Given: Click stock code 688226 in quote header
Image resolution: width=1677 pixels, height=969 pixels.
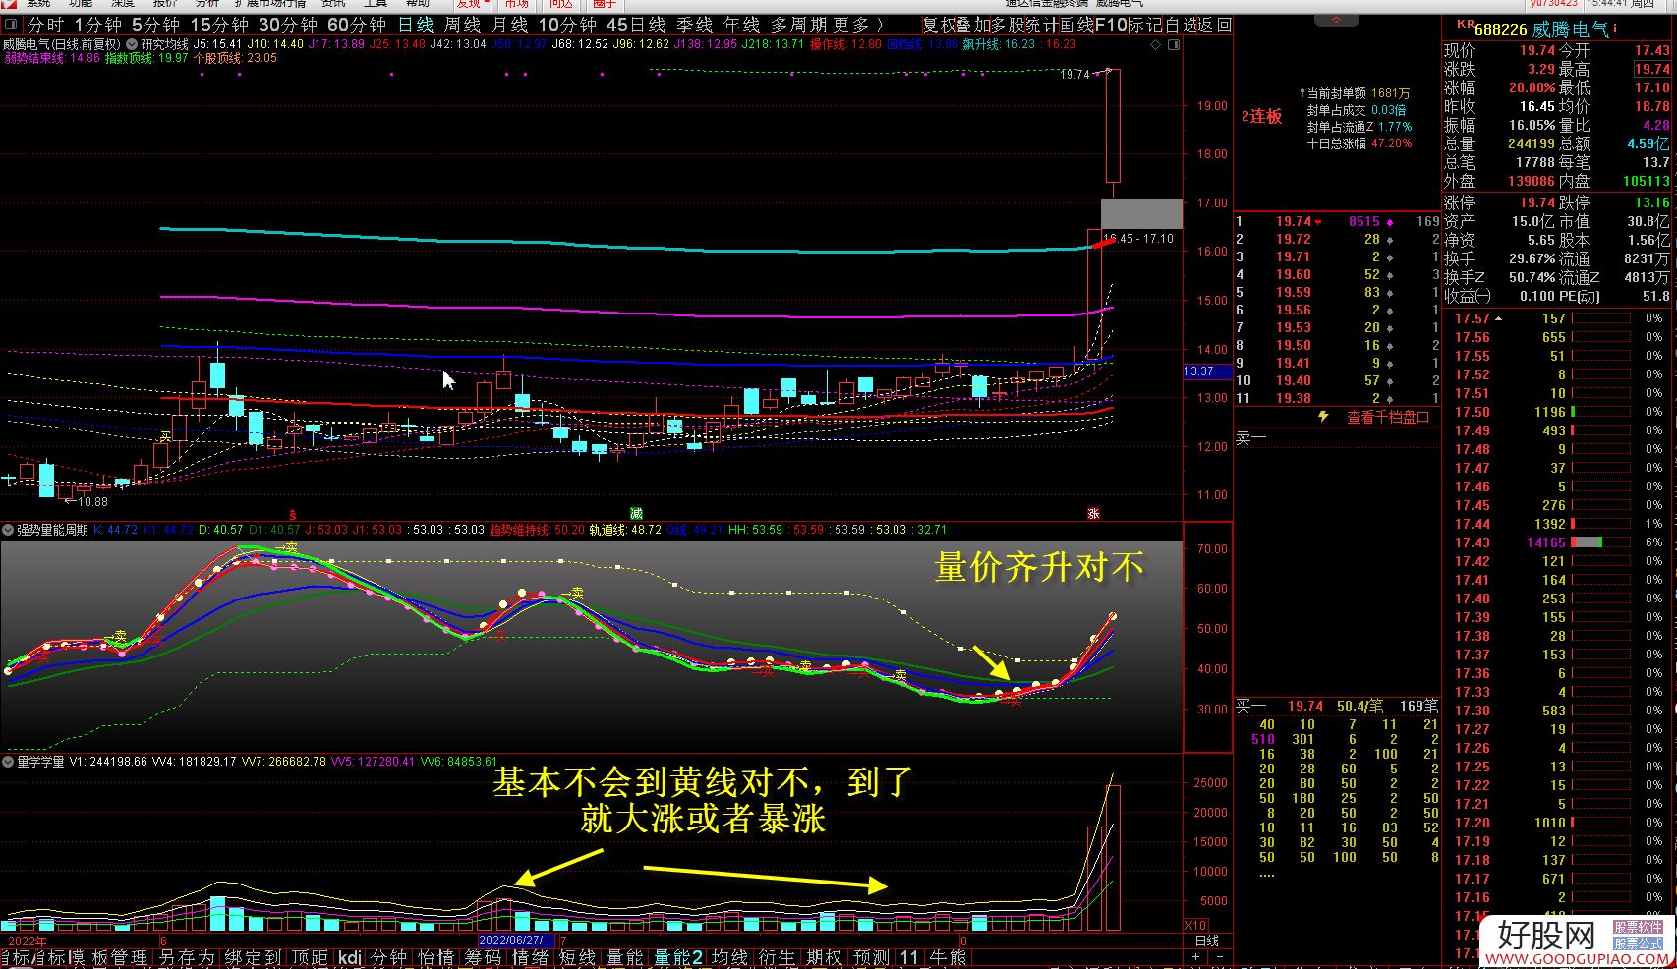Looking at the screenshot, I should tap(1501, 29).
